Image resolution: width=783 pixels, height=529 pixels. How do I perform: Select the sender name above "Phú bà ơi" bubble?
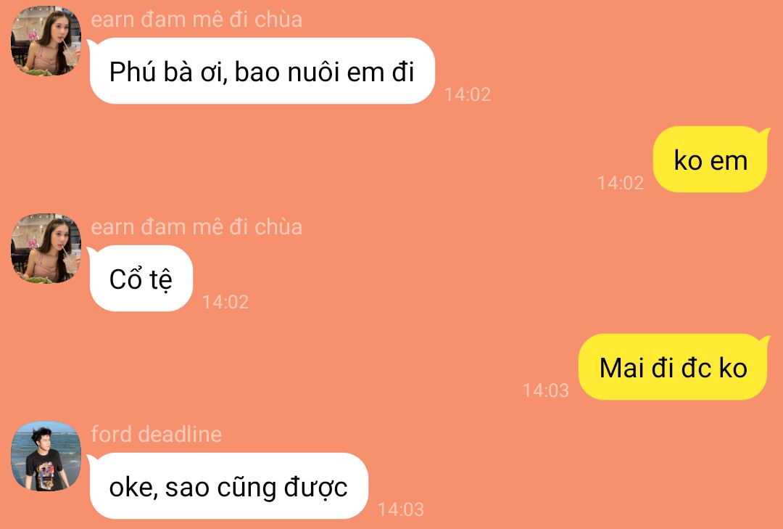(x=196, y=20)
